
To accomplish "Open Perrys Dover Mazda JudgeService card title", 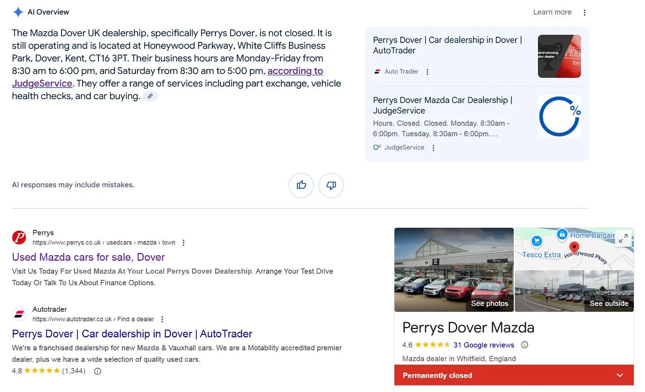I will coord(443,105).
